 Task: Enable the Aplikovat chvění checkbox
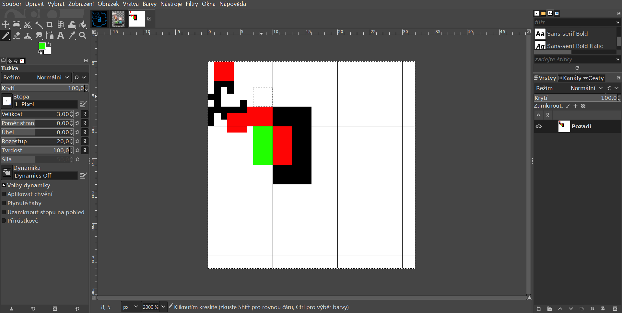(4, 194)
